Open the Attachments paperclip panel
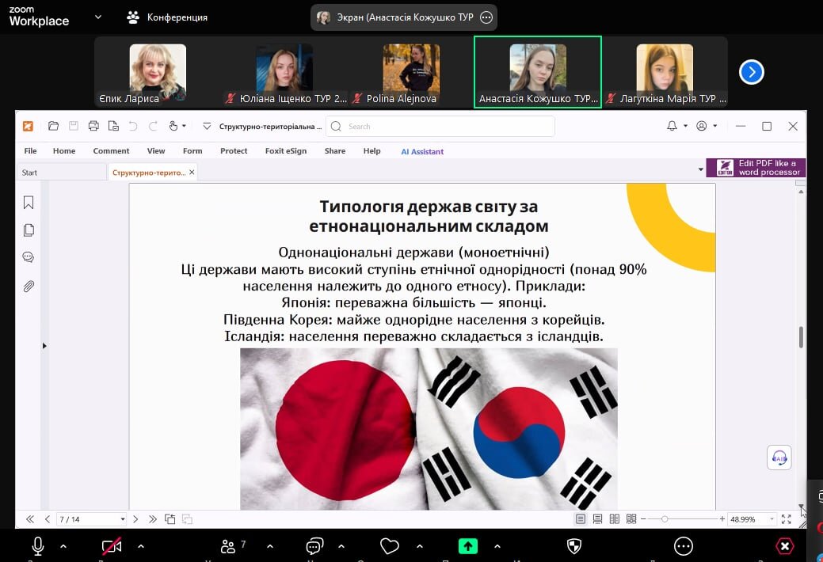823x562 pixels. (x=29, y=286)
